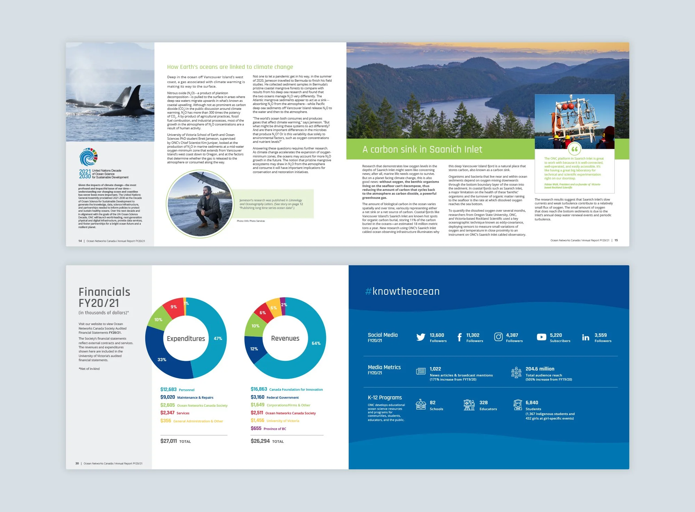Select the "Media Metrics" section label
Screen dimensions: 695x512
pos(384,367)
